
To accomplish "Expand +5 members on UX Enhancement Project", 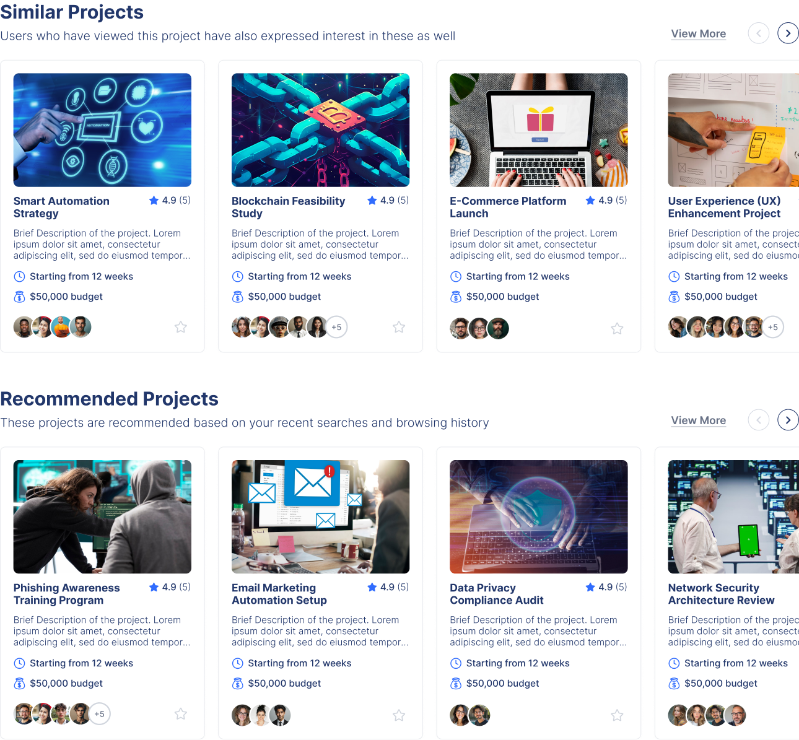I will click(773, 327).
